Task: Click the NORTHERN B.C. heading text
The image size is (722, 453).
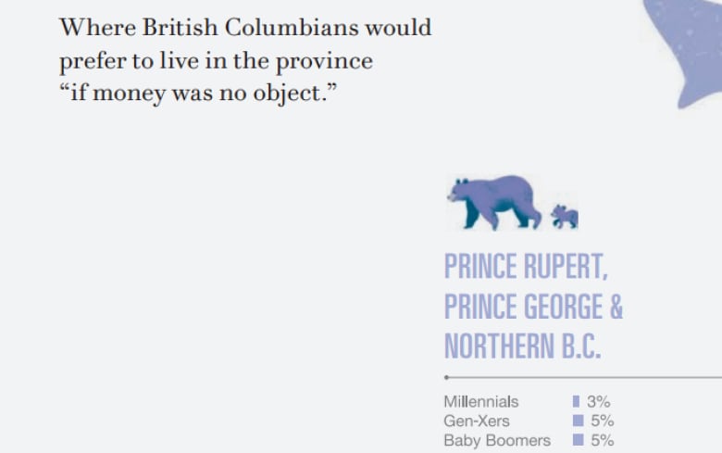Action: pyautogui.click(x=522, y=346)
